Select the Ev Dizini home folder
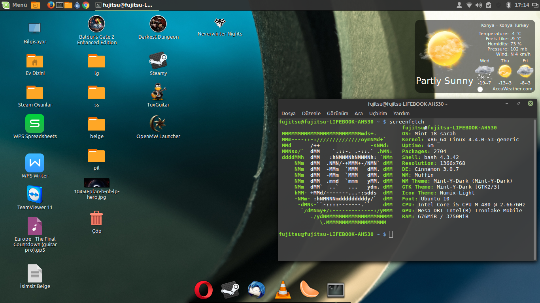The height and width of the screenshot is (303, 540). coord(35,61)
